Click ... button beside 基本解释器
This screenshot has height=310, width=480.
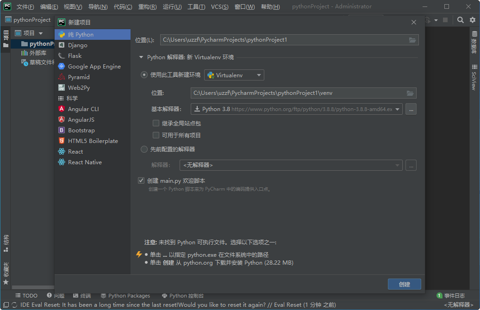point(411,109)
